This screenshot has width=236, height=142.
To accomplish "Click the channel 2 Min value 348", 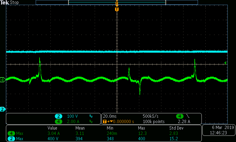I will (x=110, y=139).
